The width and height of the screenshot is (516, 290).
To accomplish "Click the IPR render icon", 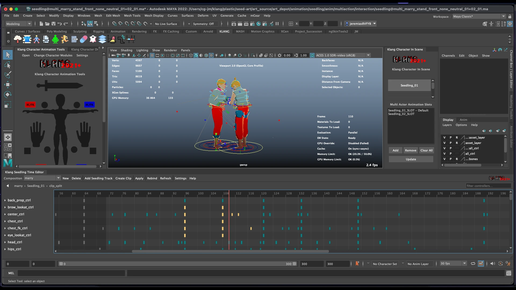I will (x=246, y=24).
